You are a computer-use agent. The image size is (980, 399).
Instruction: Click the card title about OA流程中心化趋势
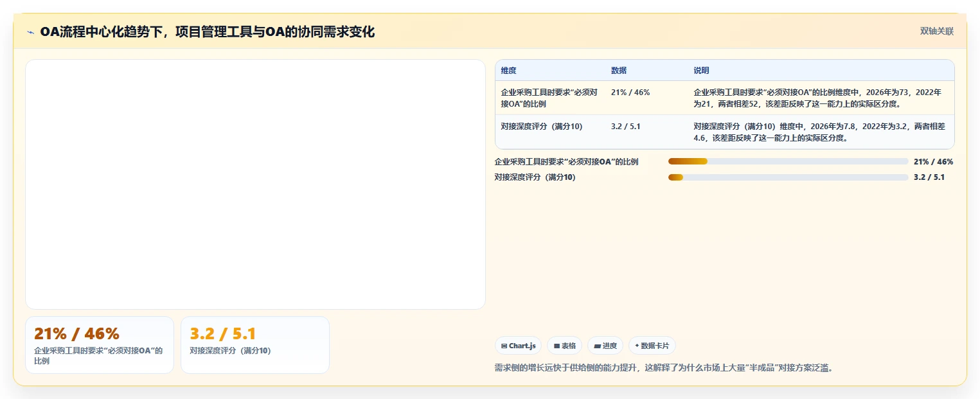pos(208,31)
